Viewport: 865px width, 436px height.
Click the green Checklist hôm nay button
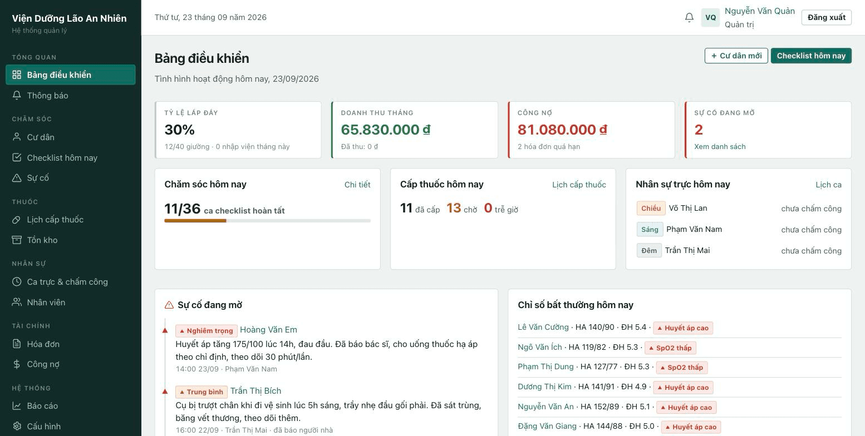[811, 56]
